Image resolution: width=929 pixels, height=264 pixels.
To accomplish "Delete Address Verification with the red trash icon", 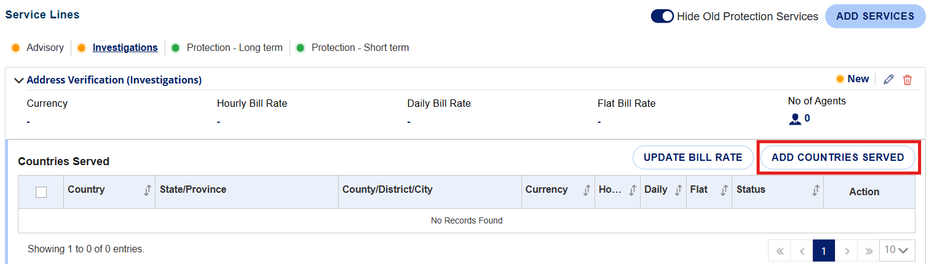I will (907, 80).
